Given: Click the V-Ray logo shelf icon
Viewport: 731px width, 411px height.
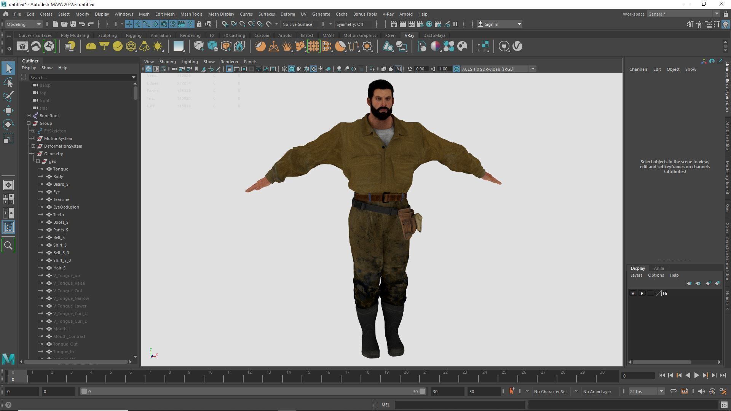Looking at the screenshot, I should point(517,46).
